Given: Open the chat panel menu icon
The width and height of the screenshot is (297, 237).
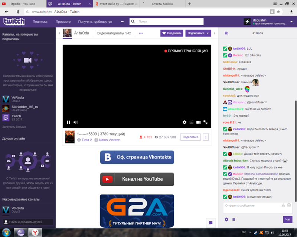Looking at the screenshot, I should pos(226,33).
